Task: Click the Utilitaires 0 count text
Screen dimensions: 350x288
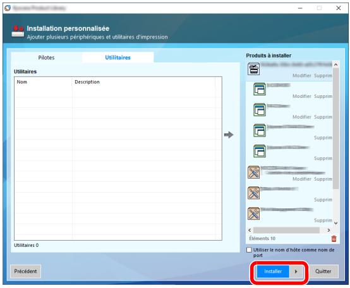Action: pyautogui.click(x=26, y=245)
